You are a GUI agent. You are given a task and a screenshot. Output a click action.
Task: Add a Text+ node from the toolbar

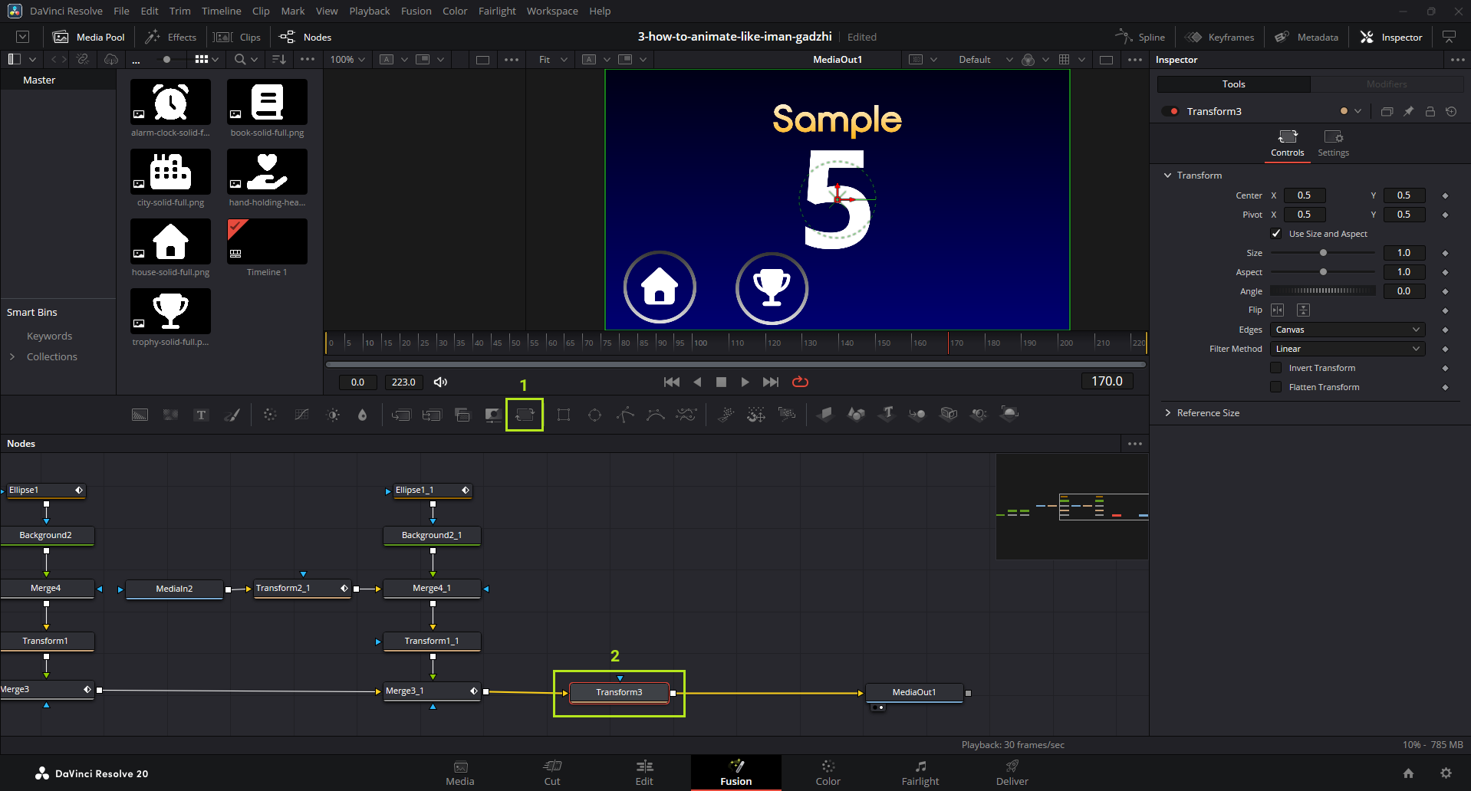coord(201,415)
